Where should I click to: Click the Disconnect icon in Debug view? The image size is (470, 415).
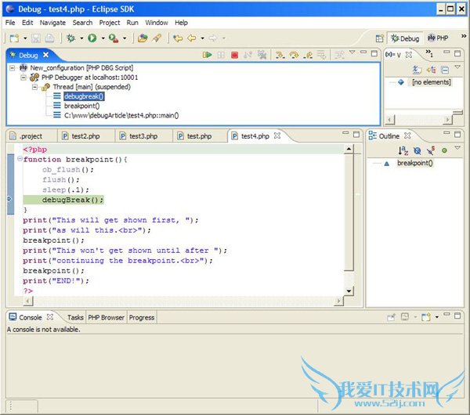click(x=248, y=55)
